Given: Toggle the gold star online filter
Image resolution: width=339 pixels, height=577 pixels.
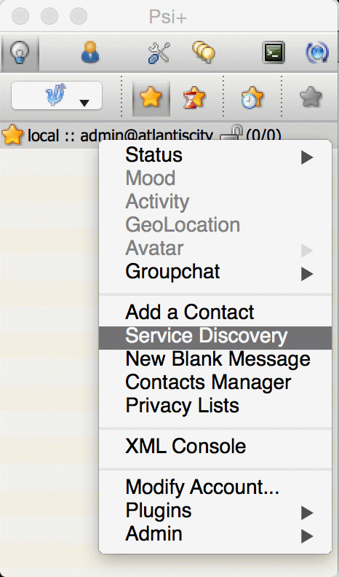Looking at the screenshot, I should [x=151, y=98].
